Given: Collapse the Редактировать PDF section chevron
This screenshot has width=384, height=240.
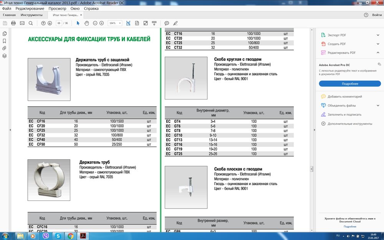Looking at the screenshot, I should pyautogui.click(x=378, y=53).
